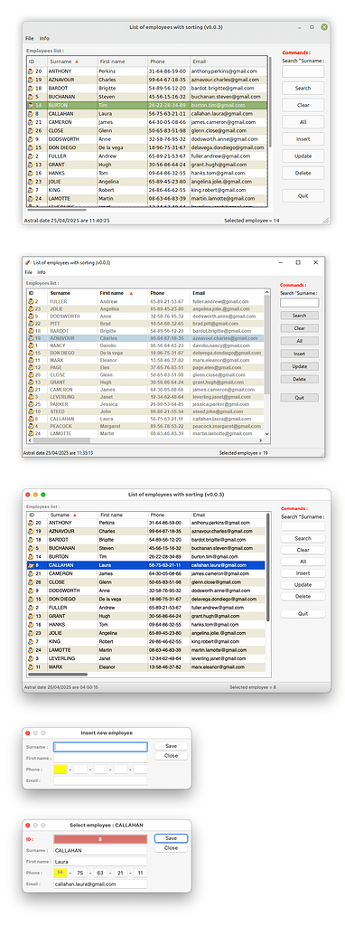Click Surname search field in Windows-style window
The image size is (345, 926).
tap(299, 302)
